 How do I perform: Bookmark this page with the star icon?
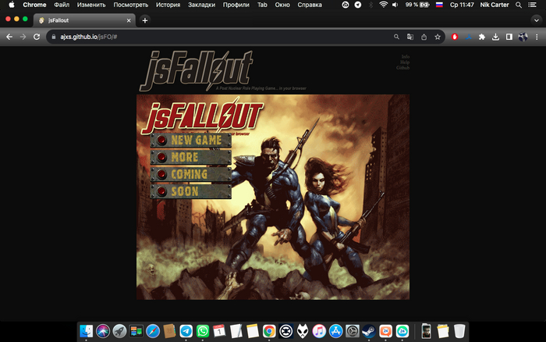438,37
